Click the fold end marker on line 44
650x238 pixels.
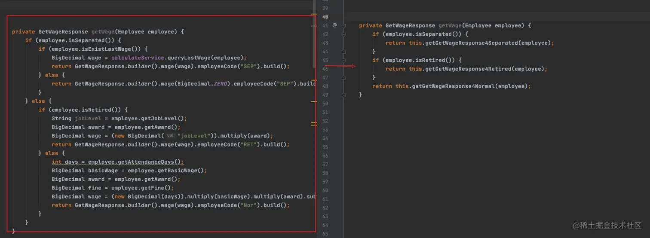pos(343,52)
